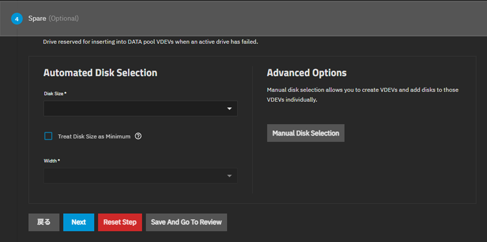Open the Disk Size select field
487x242 pixels.
(x=140, y=109)
